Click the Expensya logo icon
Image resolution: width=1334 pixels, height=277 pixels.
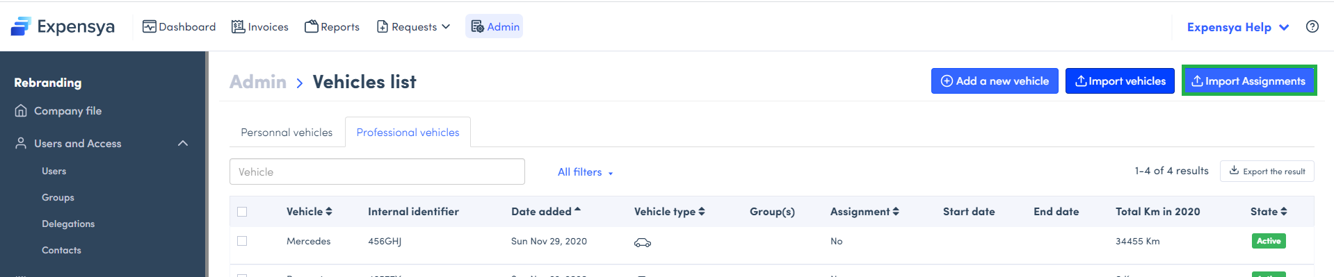pyautogui.click(x=21, y=26)
